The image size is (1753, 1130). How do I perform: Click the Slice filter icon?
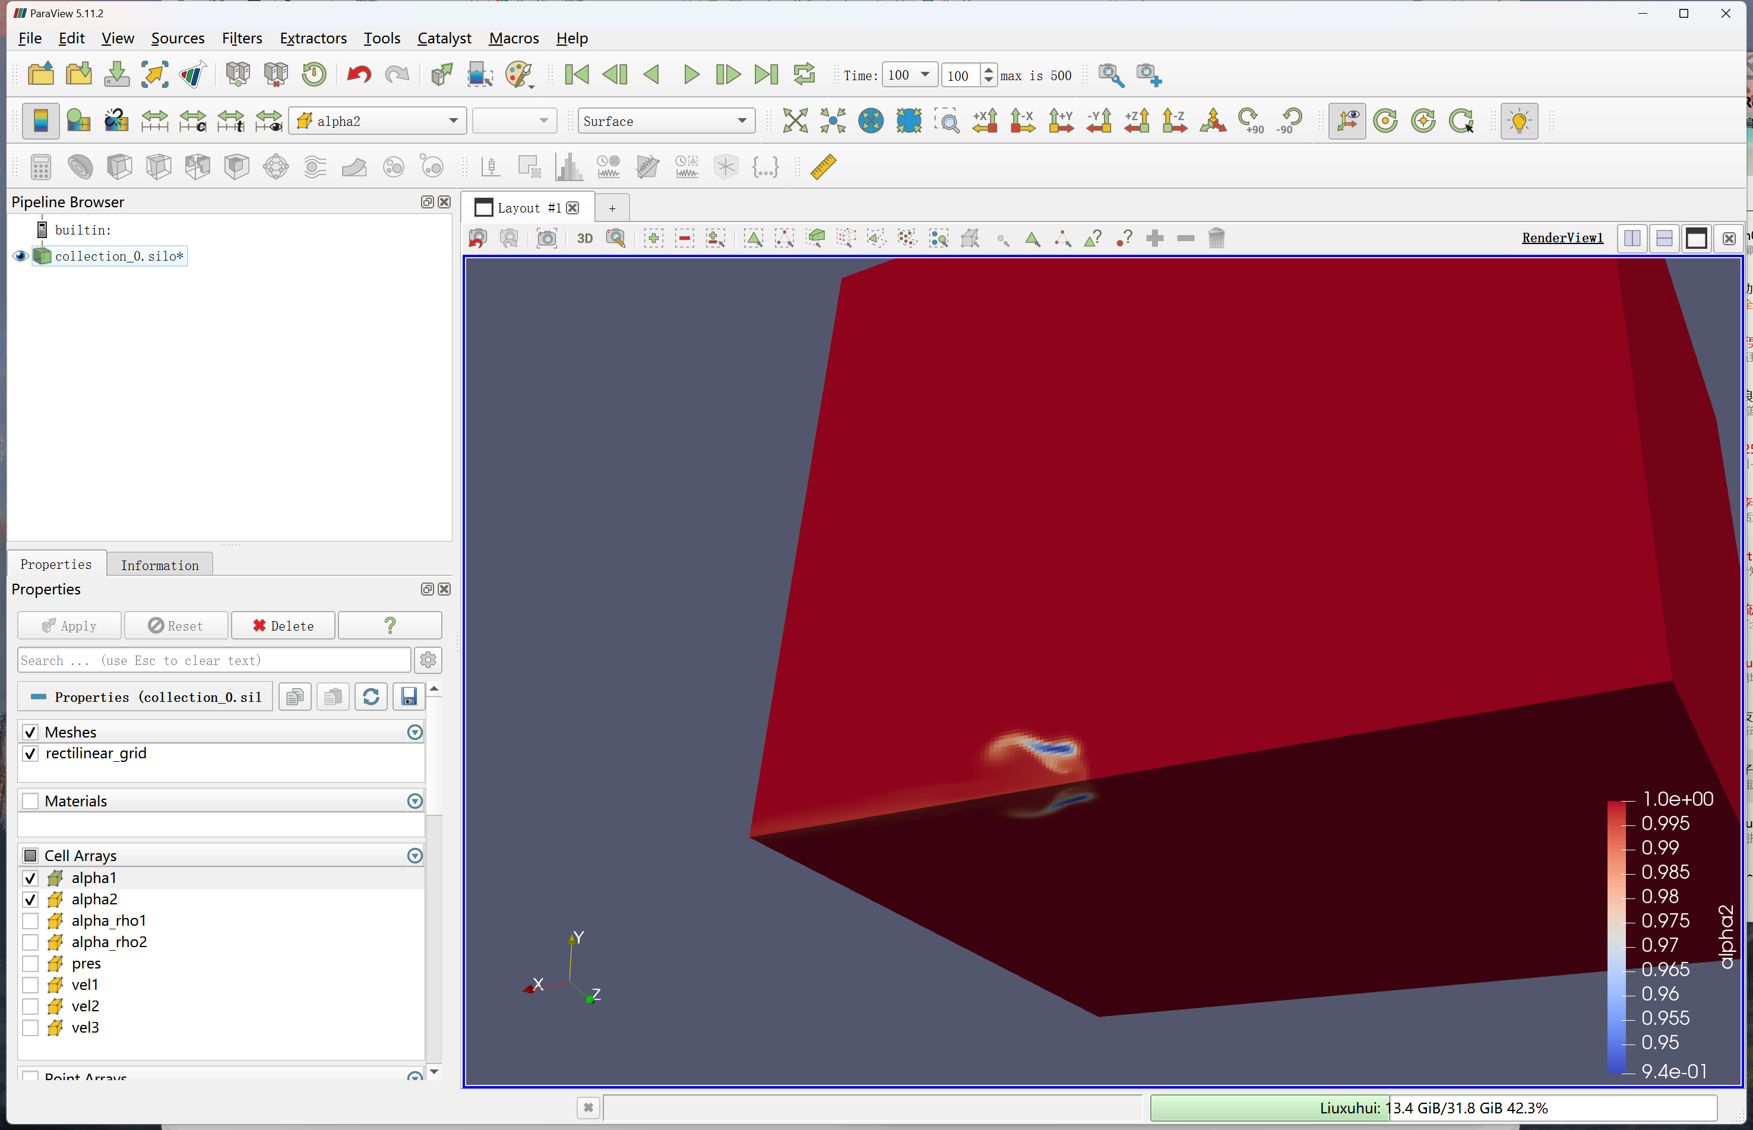click(x=159, y=167)
